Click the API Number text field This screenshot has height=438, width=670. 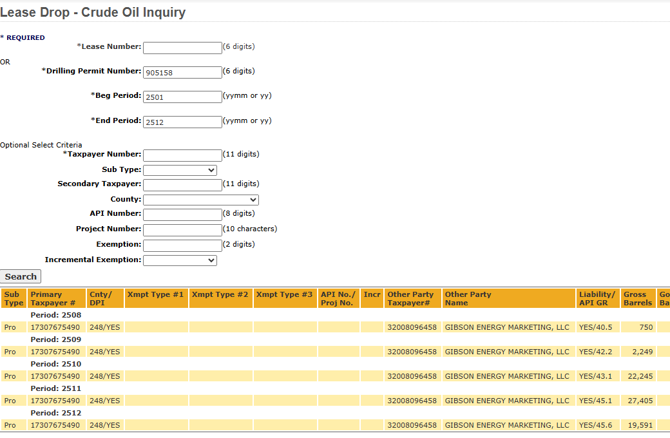[x=182, y=214]
